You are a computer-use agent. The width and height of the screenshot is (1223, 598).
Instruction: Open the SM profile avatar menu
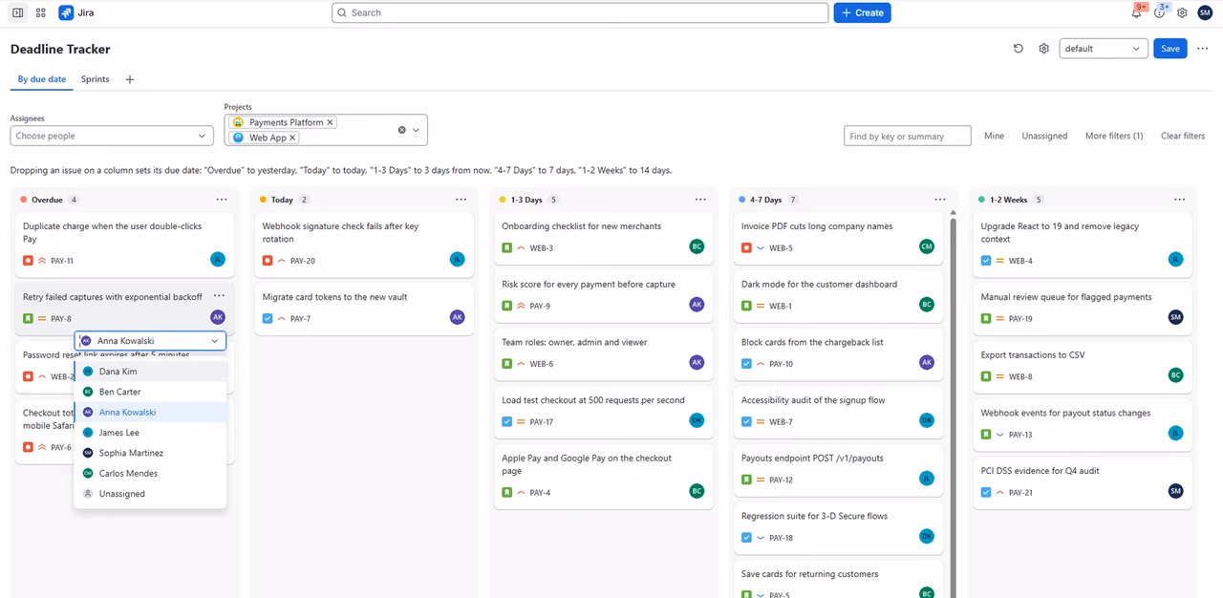pos(1204,12)
